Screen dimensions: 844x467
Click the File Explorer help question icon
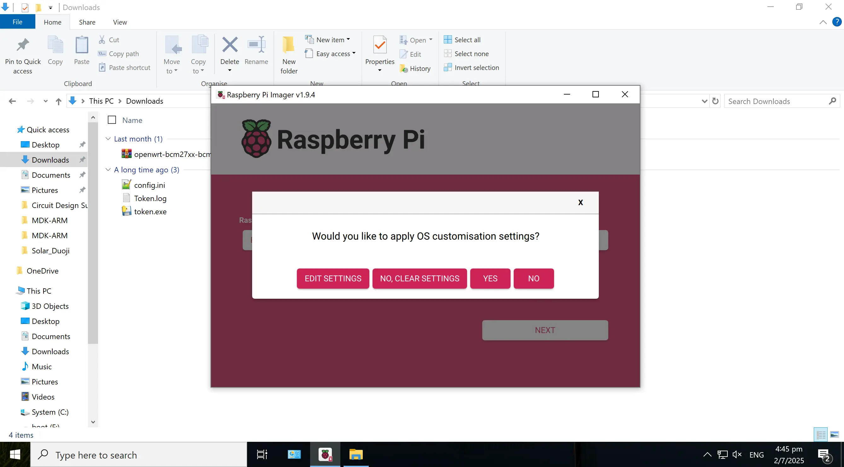coord(837,22)
